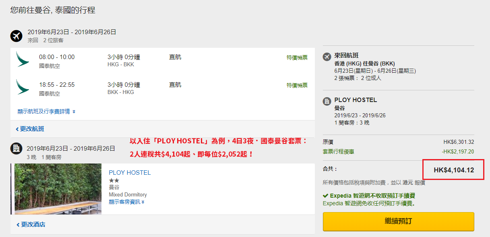
Task: Click the Cathay Pacific logo for 08:00 flight
Action: pos(23,59)
